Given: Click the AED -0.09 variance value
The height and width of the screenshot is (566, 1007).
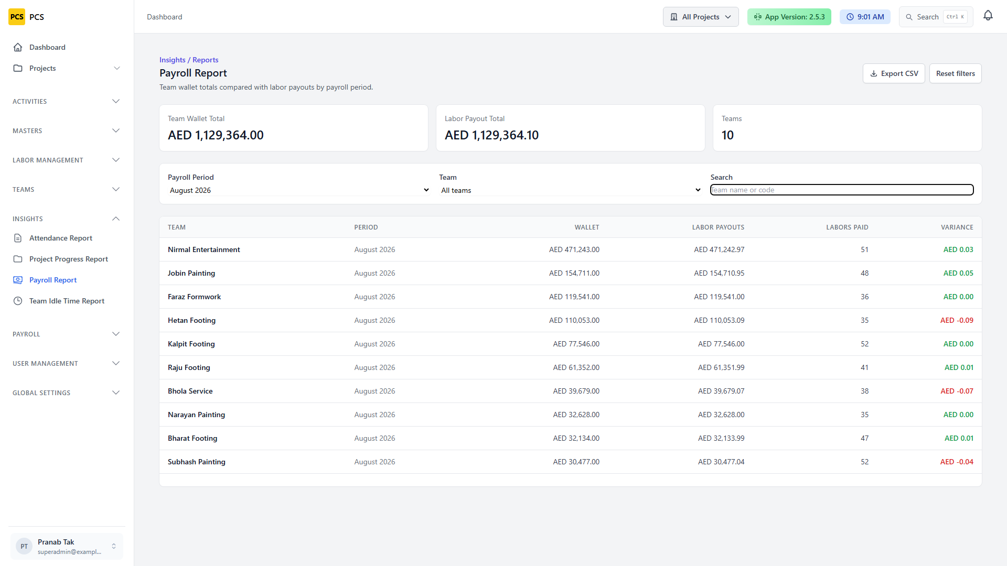Looking at the screenshot, I should tap(957, 320).
